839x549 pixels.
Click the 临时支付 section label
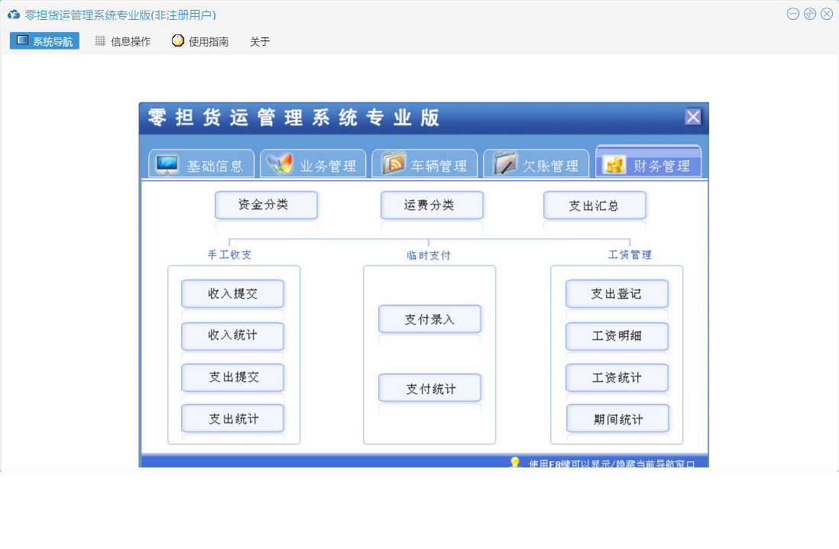[x=429, y=255]
